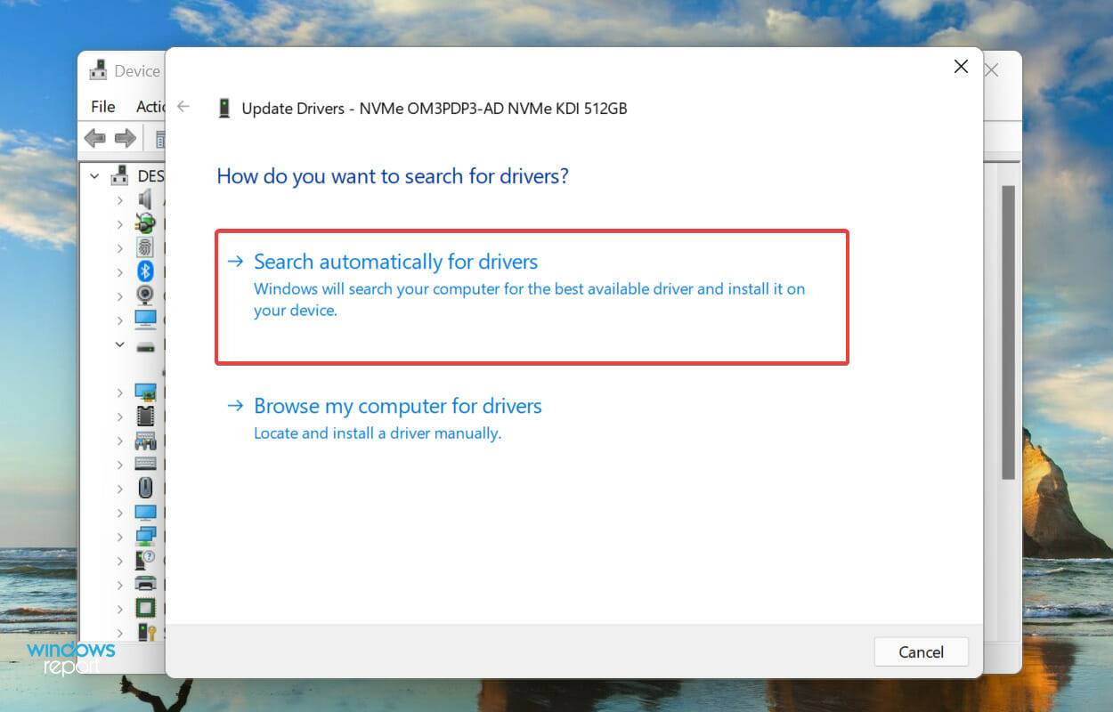Collapse the expanded disk drives category
1113x712 pixels.
[119, 344]
